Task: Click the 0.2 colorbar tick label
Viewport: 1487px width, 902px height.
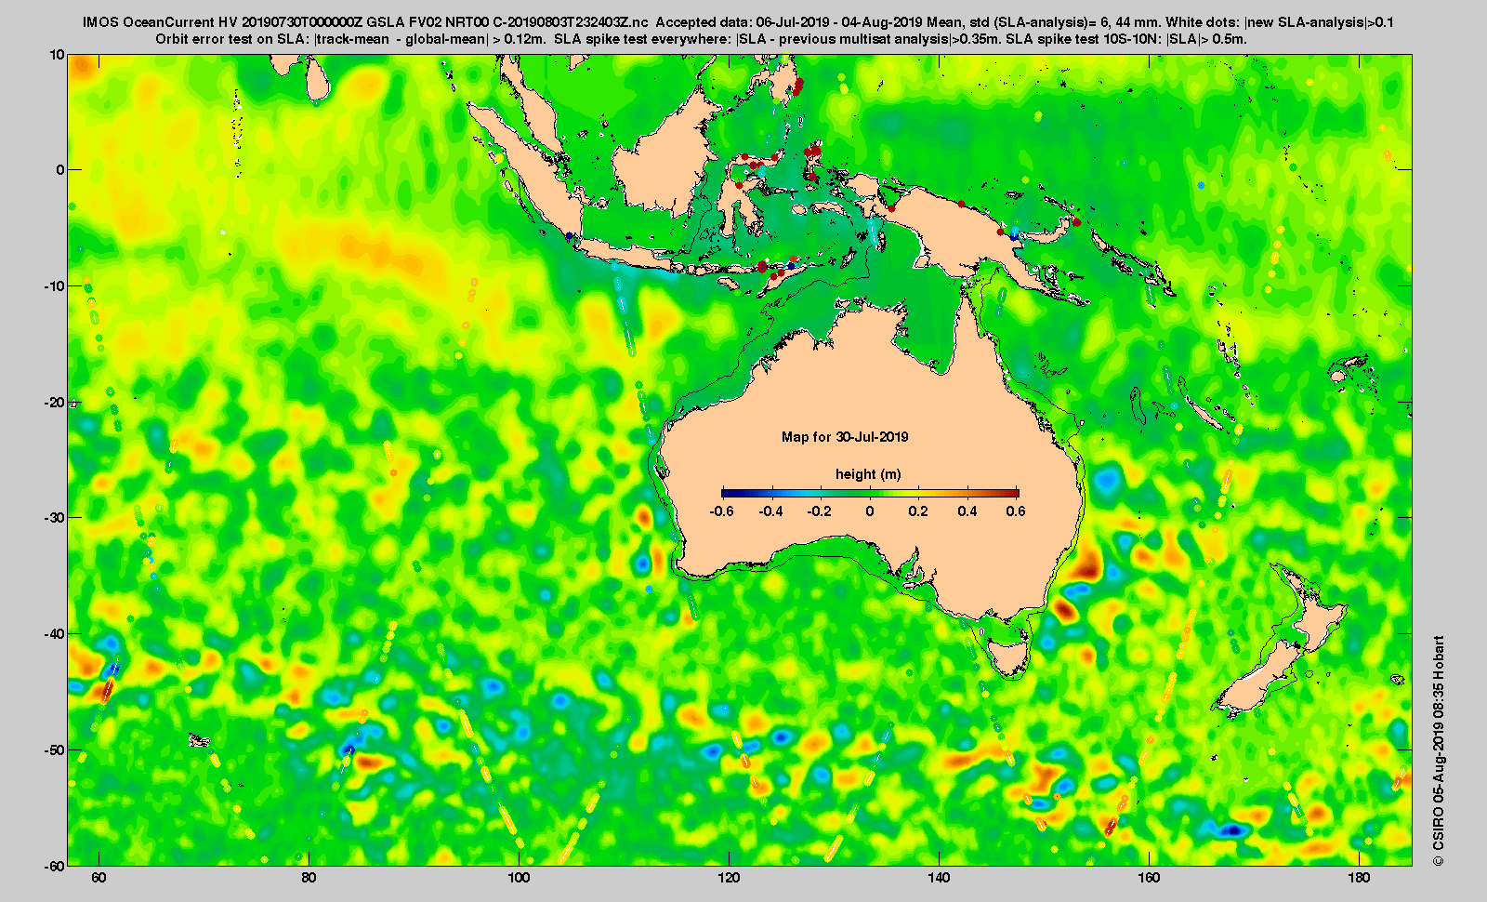Action: pyautogui.click(x=919, y=511)
